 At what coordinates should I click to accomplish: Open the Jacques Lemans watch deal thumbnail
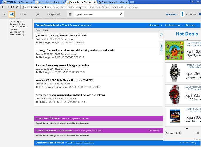coord(175,73)
